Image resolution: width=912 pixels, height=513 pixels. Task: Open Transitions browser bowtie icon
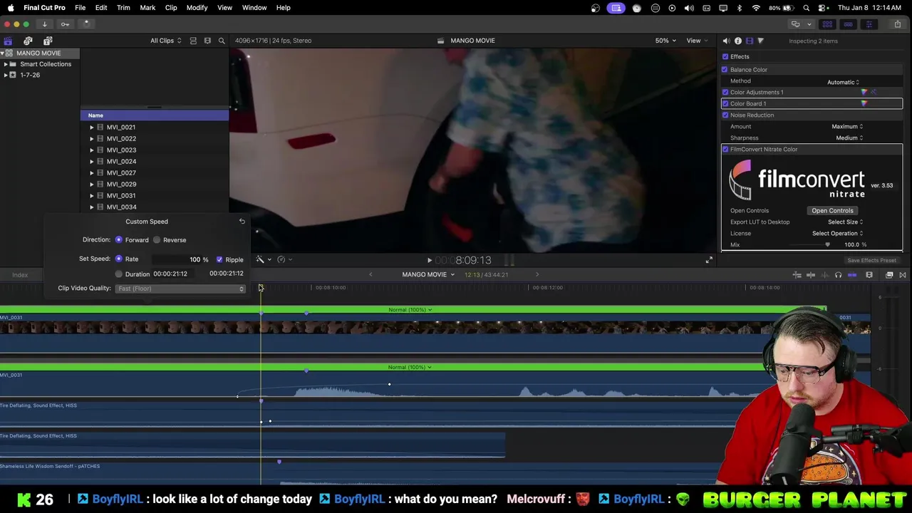903,275
